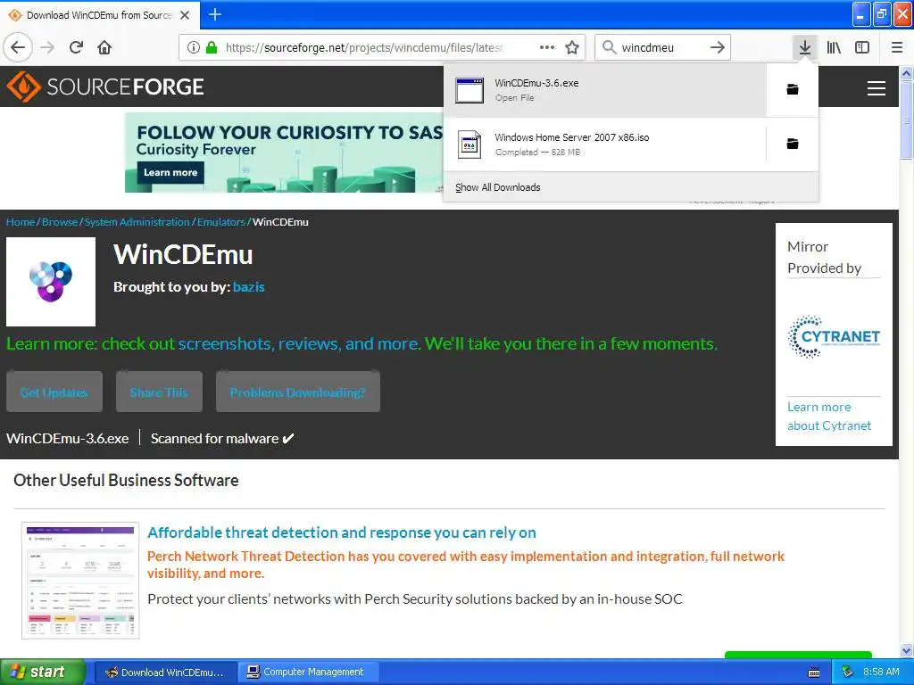Click the green padlock security icon
This screenshot has height=685, width=914.
pyautogui.click(x=212, y=47)
